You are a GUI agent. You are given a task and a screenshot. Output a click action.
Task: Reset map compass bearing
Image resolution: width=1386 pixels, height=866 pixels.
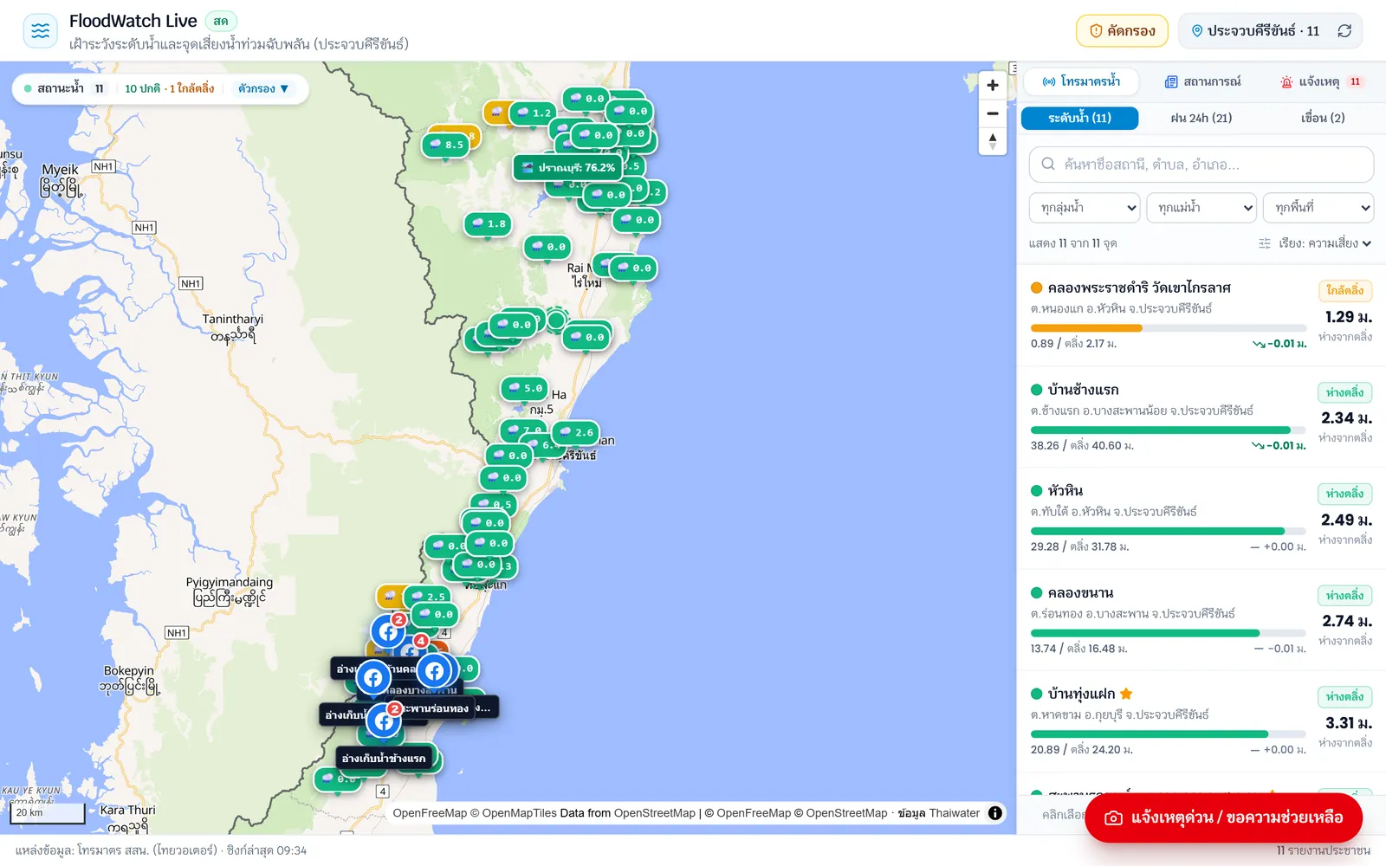(993, 141)
